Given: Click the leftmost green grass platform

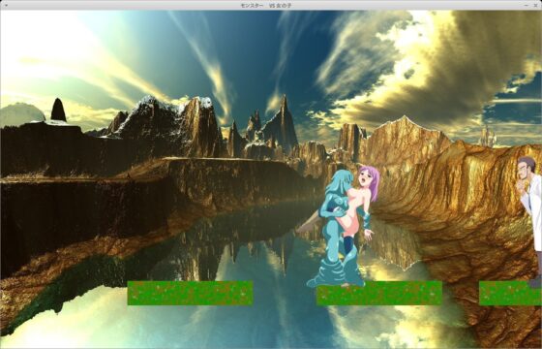Looking at the screenshot, I should pyautogui.click(x=190, y=293).
